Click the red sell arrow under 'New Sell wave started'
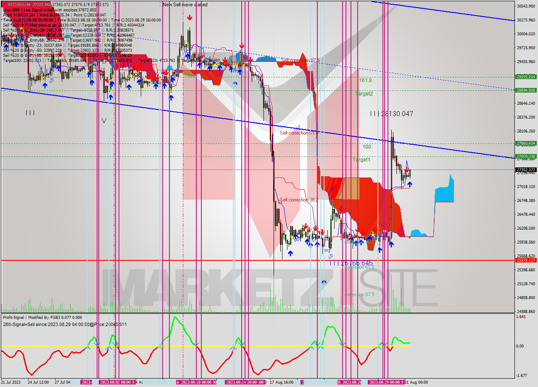 [190, 18]
